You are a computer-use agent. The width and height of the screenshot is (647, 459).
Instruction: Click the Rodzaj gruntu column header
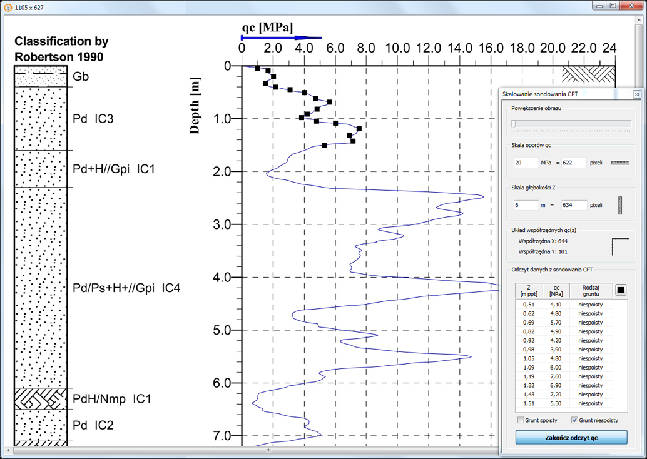[x=591, y=291]
